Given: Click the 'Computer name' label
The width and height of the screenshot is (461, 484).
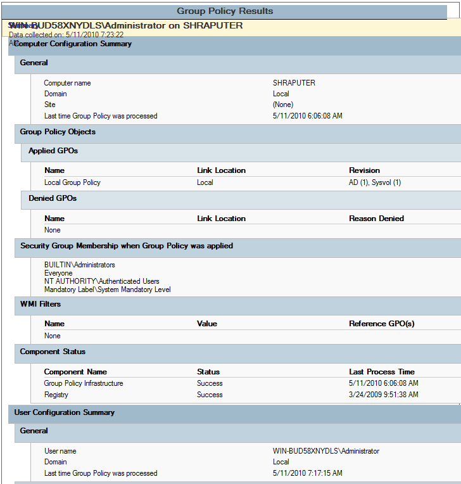Looking at the screenshot, I should point(67,83).
